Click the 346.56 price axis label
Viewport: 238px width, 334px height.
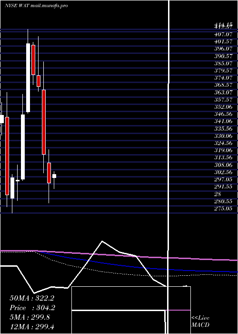point(223,114)
